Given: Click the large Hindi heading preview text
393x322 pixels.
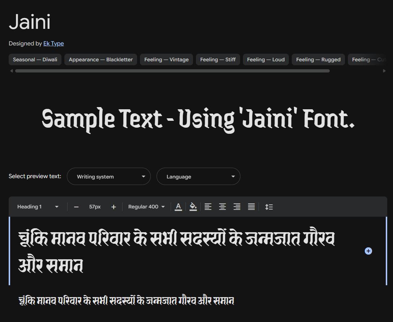Looking at the screenshot, I should 176,251.
